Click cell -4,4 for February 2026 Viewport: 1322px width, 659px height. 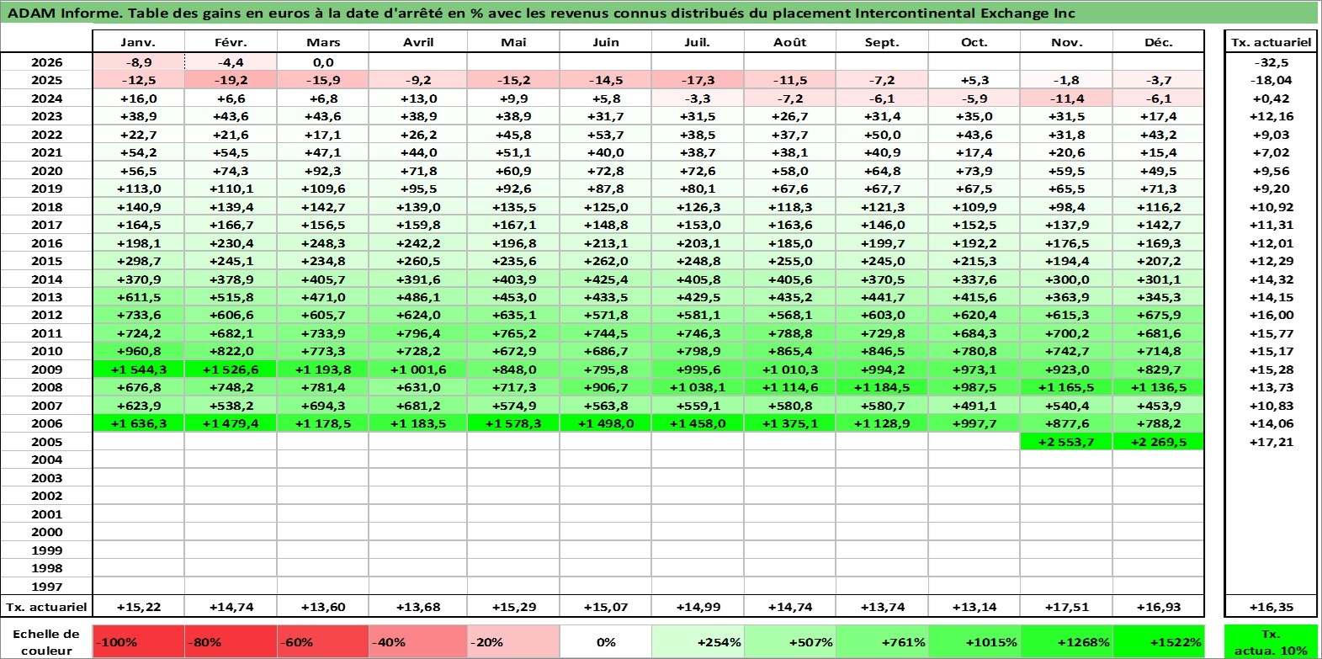click(231, 62)
